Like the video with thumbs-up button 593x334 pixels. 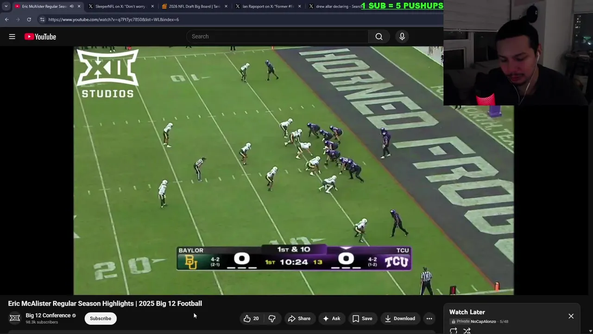coord(252,318)
